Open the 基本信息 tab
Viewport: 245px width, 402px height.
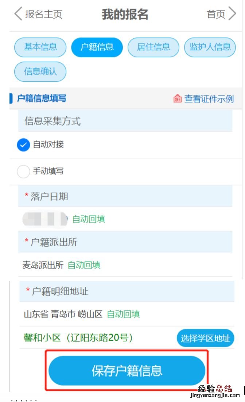(x=40, y=47)
